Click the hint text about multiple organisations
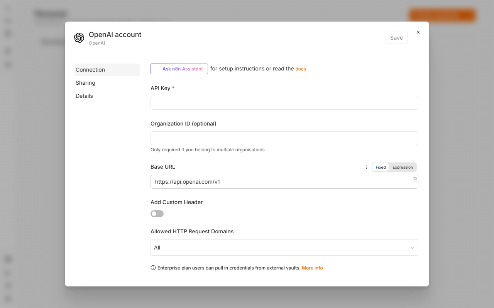 (208, 150)
